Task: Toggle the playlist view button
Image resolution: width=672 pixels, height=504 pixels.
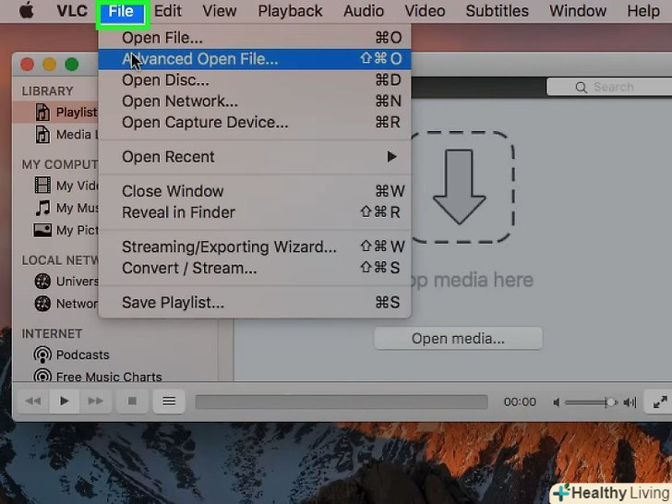Action: click(x=169, y=402)
